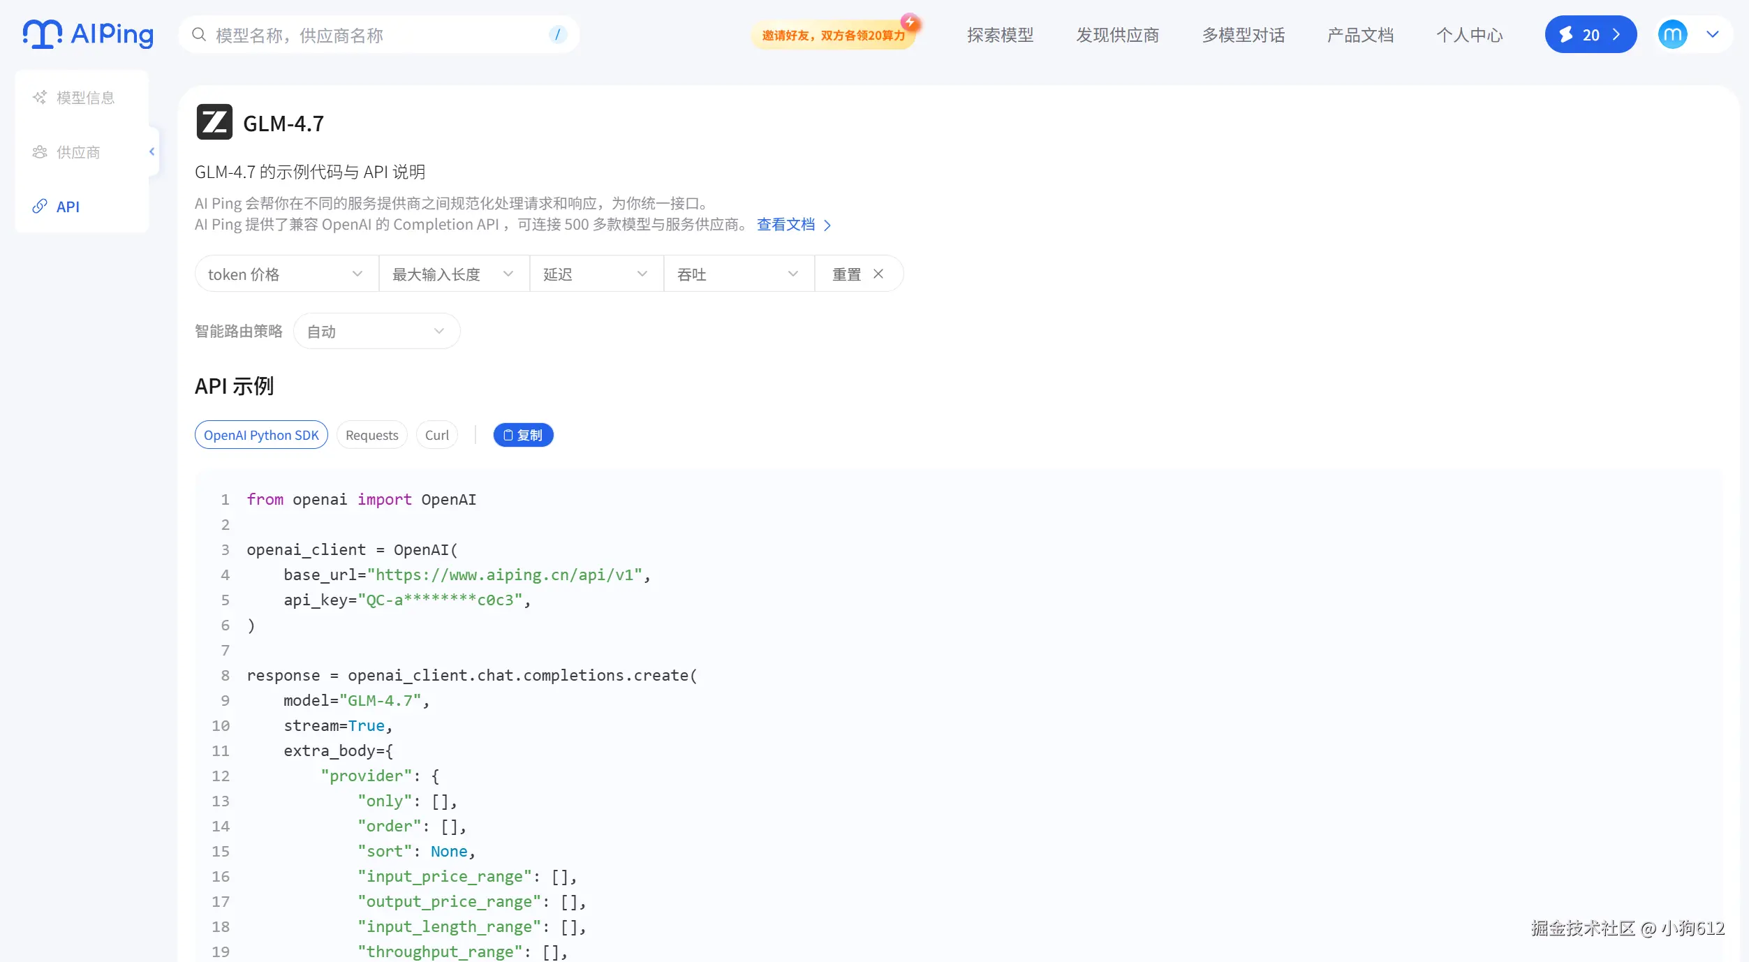Click the search magnifier icon

[x=199, y=35]
